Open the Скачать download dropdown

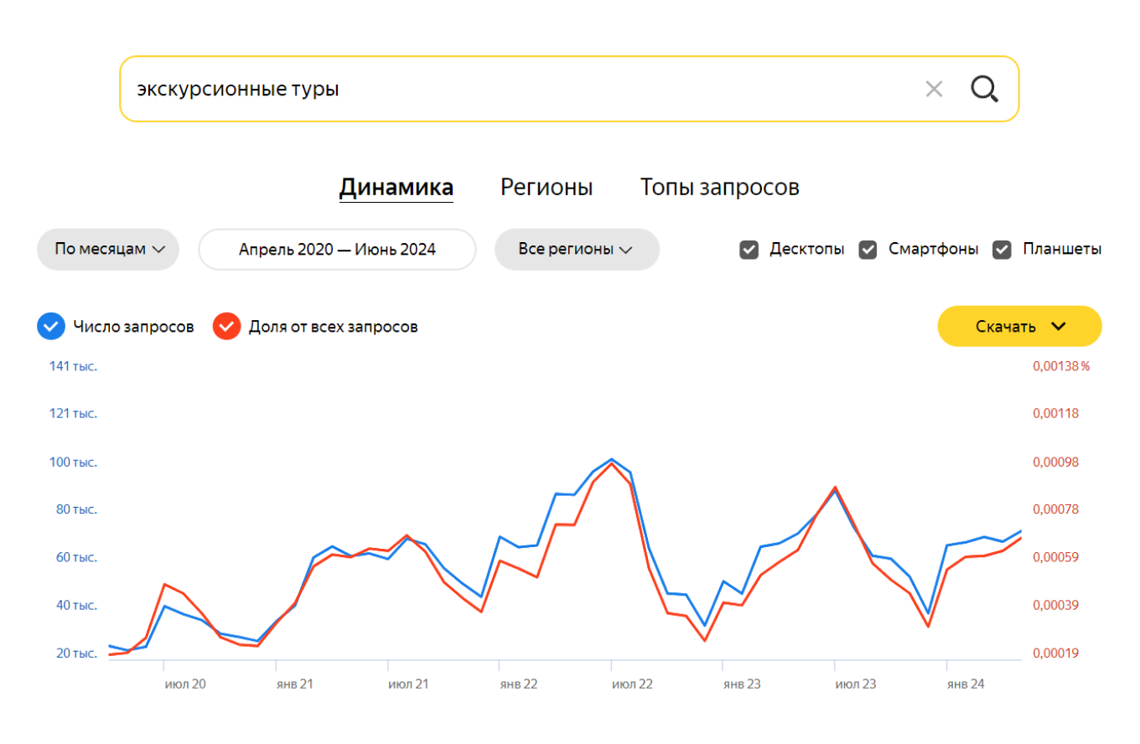1019,326
